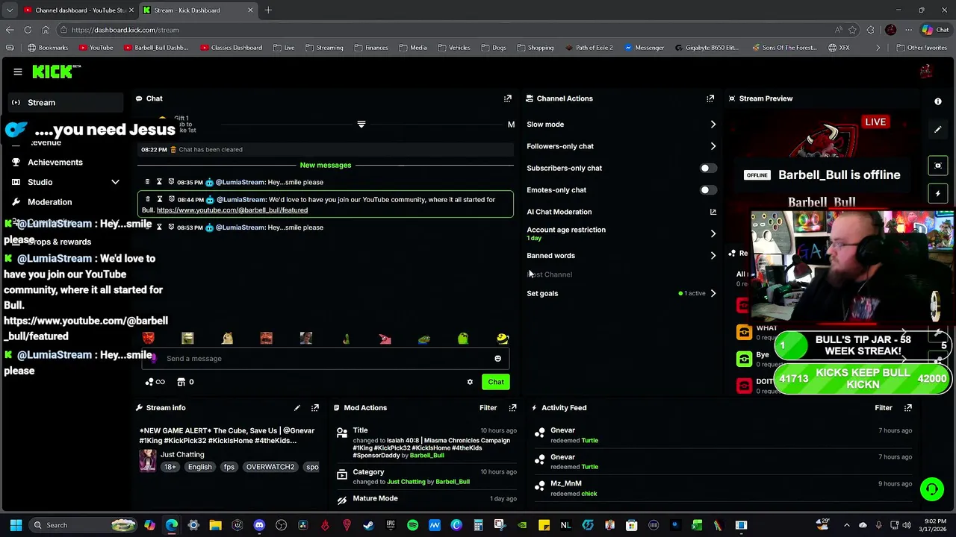Click in the Send a message field
This screenshot has height=537, width=956.
[x=325, y=359]
